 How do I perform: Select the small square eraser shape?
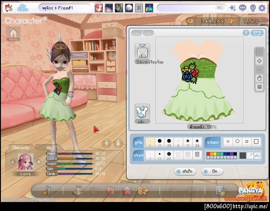click(x=247, y=142)
